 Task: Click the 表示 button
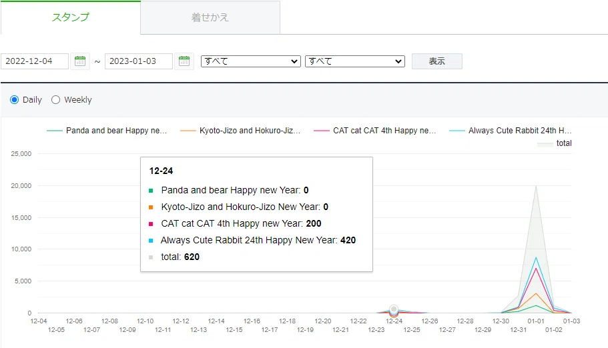436,61
